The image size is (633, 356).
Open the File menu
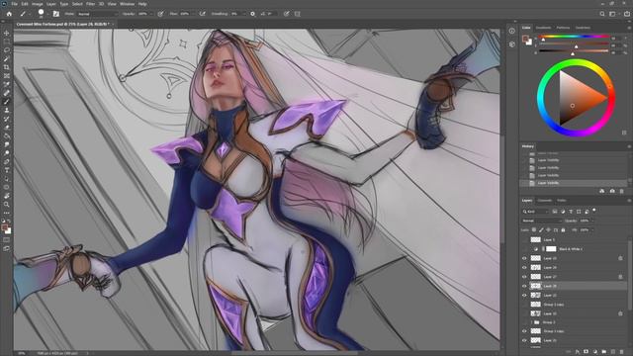pos(14,4)
